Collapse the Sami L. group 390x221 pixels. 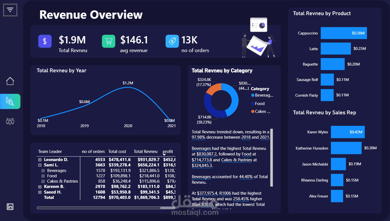tap(40, 165)
